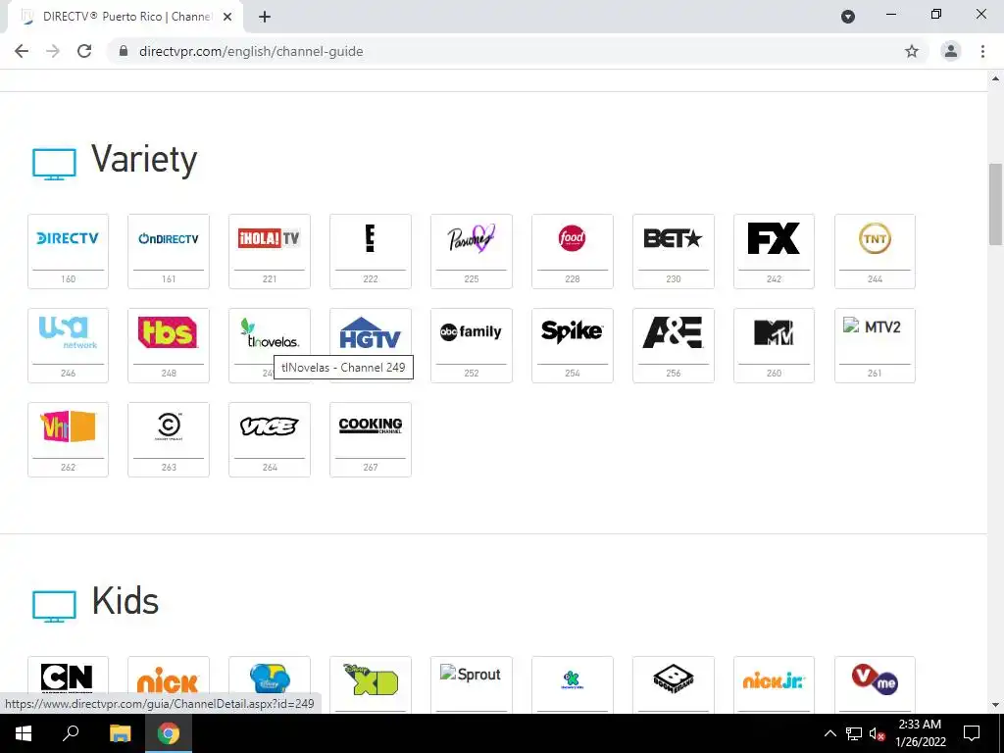Click the page vertical scrollbar thumb
Screen dimensions: 1004x753
995,204
